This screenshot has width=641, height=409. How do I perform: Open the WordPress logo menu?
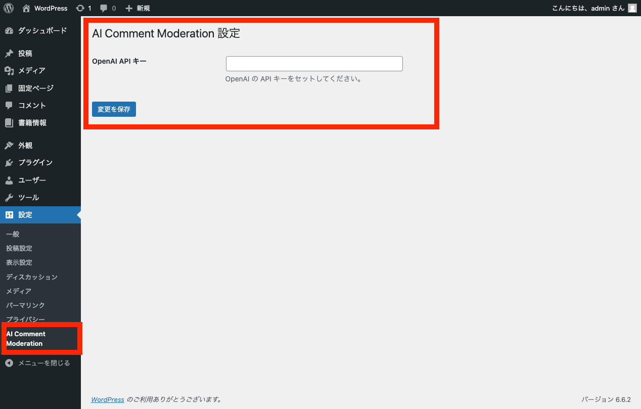click(9, 8)
